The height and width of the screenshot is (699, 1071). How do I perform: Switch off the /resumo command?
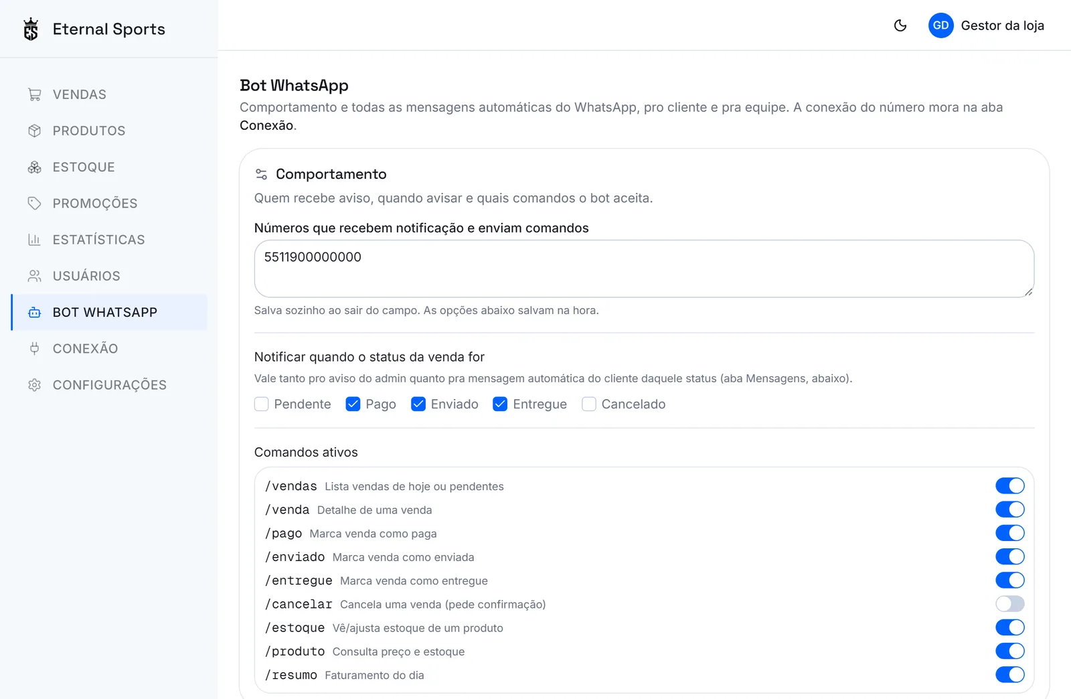coord(1010,674)
